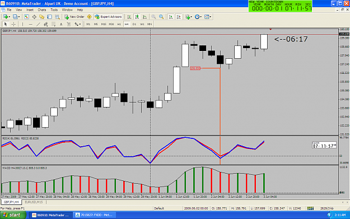Toggle the Market Watch window icon

26,17
